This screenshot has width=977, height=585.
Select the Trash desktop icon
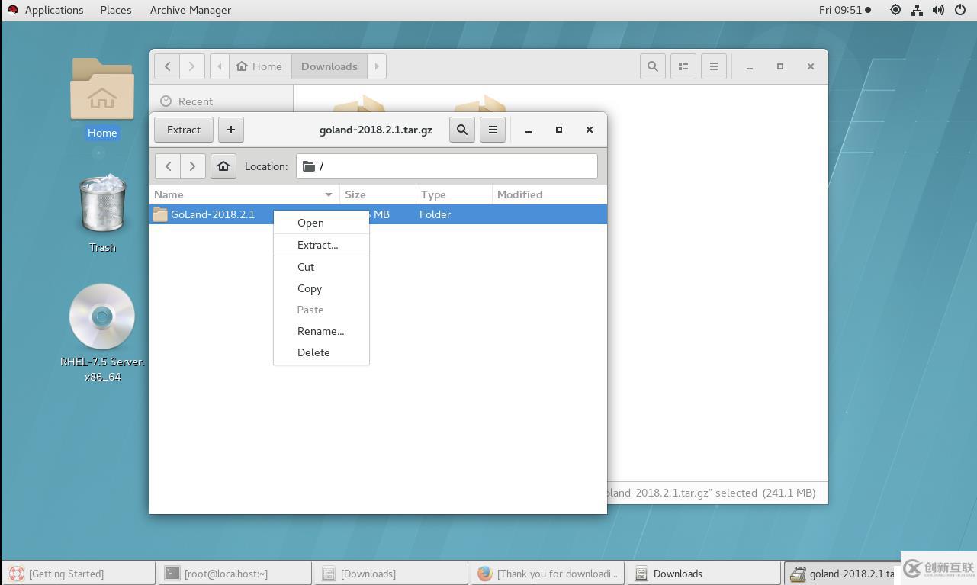[102, 213]
